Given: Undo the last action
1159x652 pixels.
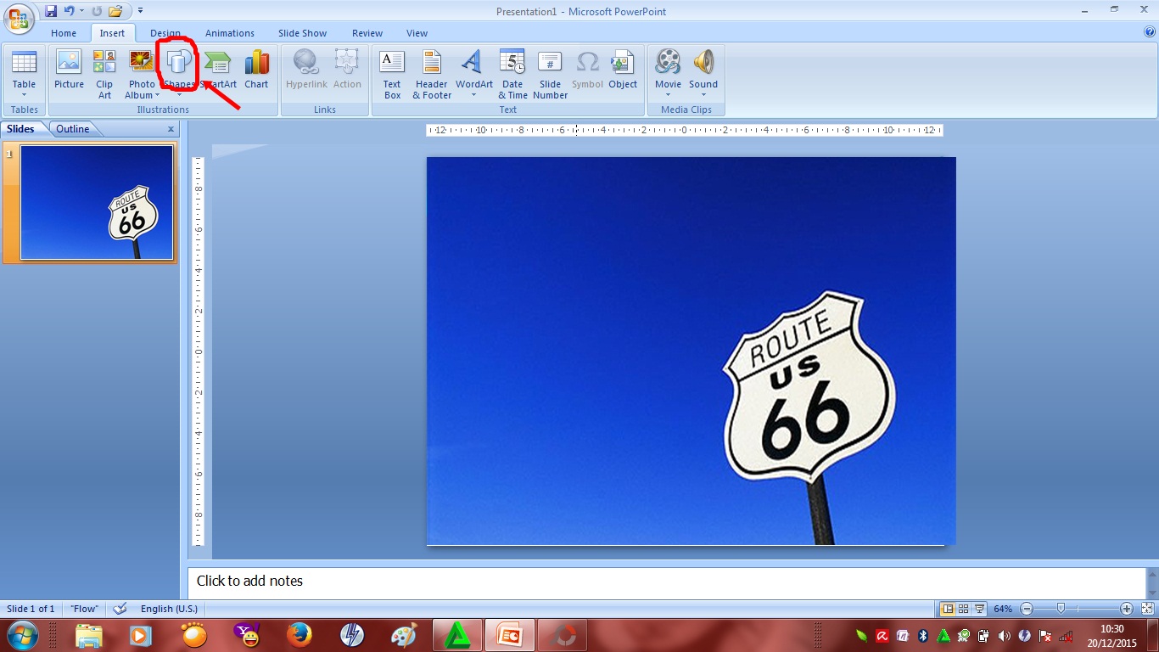Looking at the screenshot, I should pyautogui.click(x=69, y=11).
